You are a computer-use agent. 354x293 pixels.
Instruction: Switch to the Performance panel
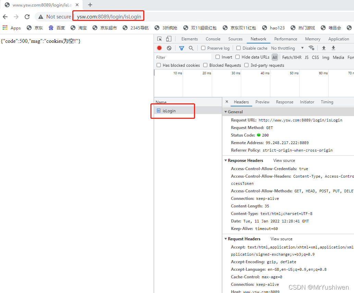(x=285, y=39)
